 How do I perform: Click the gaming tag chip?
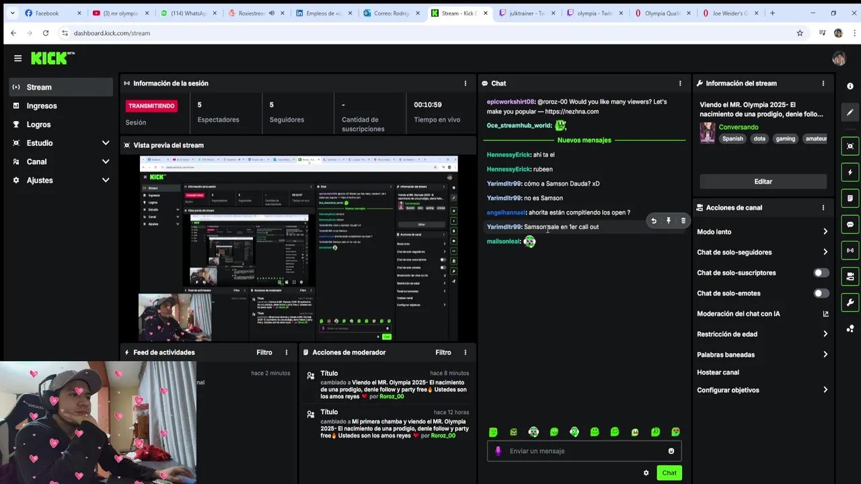pyautogui.click(x=785, y=138)
